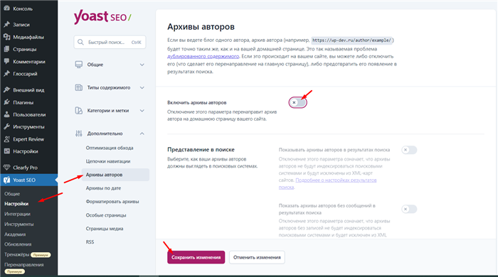
Task: Expand Категории и метки section chevron
Action: [142, 111]
